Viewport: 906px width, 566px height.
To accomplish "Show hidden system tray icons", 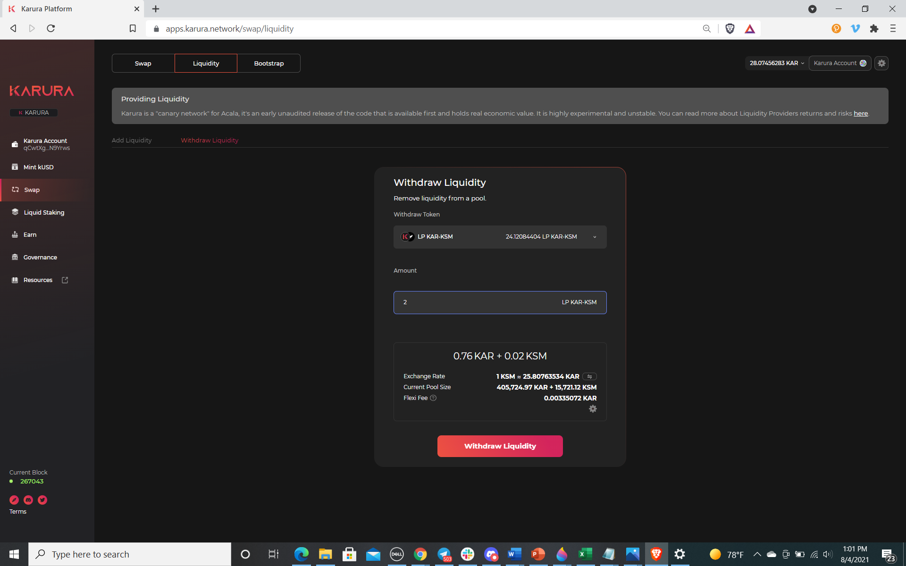I will click(x=757, y=554).
